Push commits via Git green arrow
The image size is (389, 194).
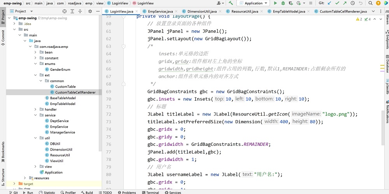(345, 3)
